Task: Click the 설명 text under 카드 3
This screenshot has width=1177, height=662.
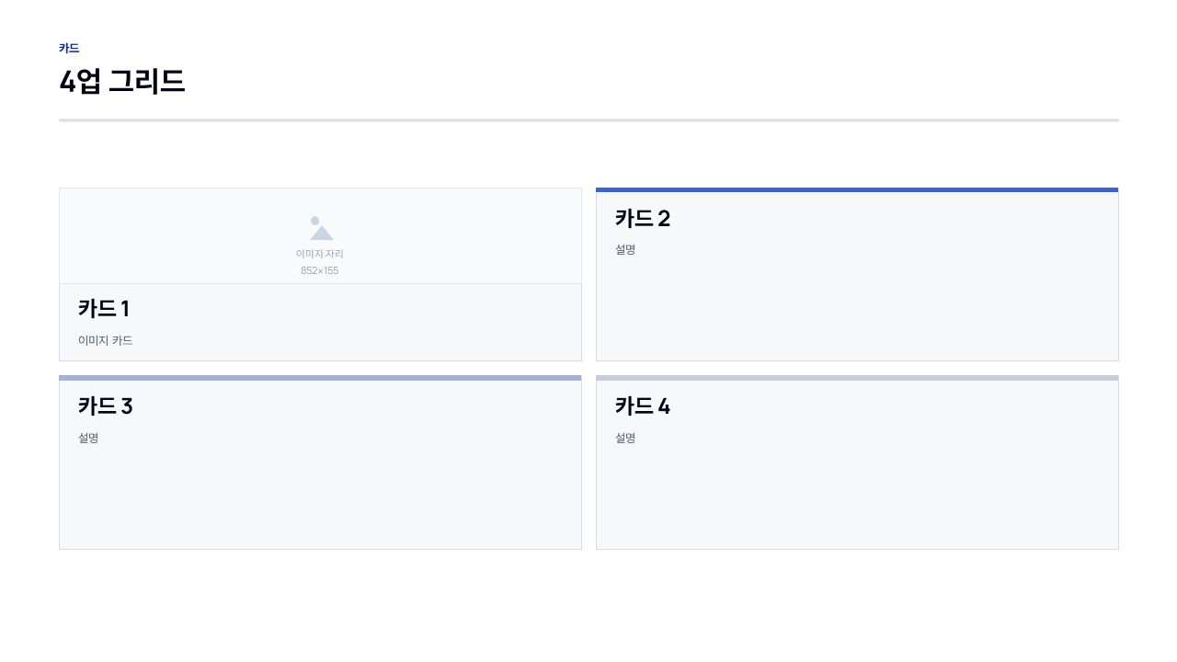Action: [88, 438]
